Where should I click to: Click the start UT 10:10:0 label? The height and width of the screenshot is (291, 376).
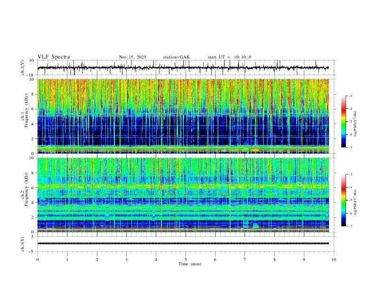click(229, 57)
